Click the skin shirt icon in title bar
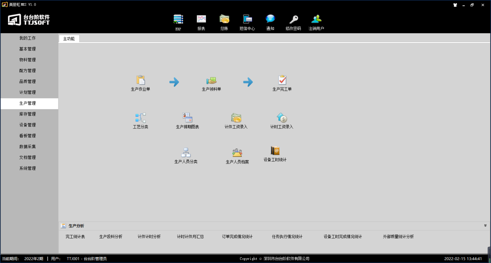491x263 pixels. (x=455, y=5)
